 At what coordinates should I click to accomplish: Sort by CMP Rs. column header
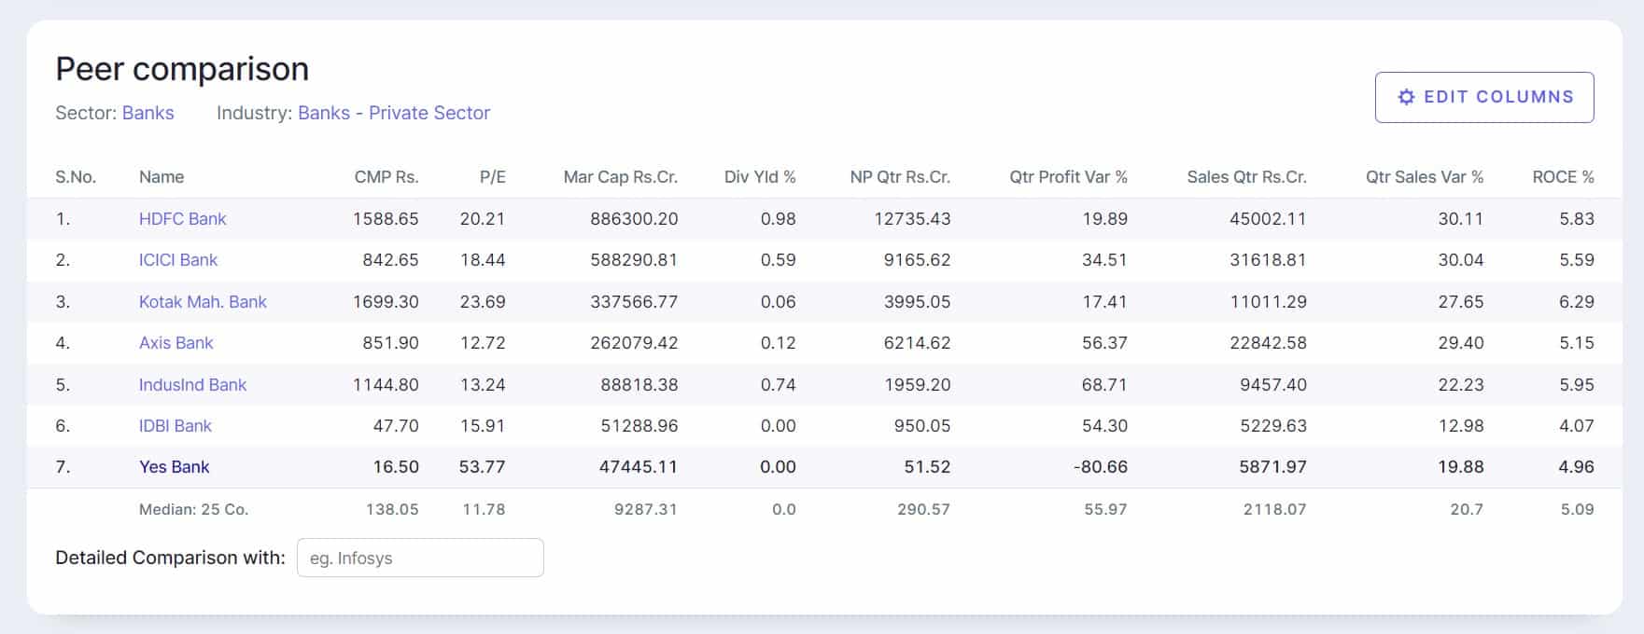(386, 177)
